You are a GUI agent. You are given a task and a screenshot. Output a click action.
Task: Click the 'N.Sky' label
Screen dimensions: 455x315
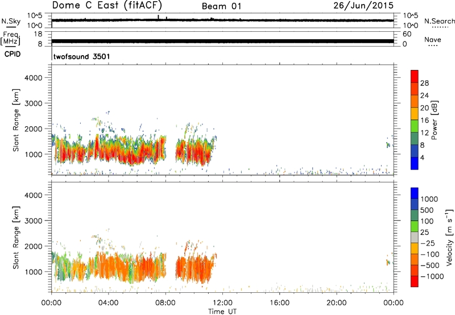point(11,21)
